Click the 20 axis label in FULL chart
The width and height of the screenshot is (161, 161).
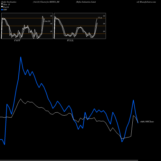click(104, 31)
